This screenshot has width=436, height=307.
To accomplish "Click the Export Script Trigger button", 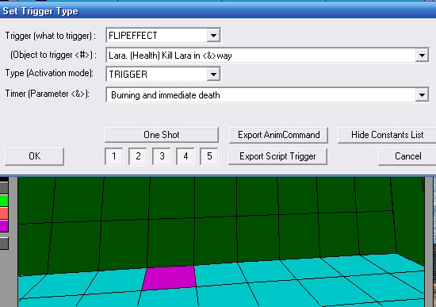I will 277,156.
